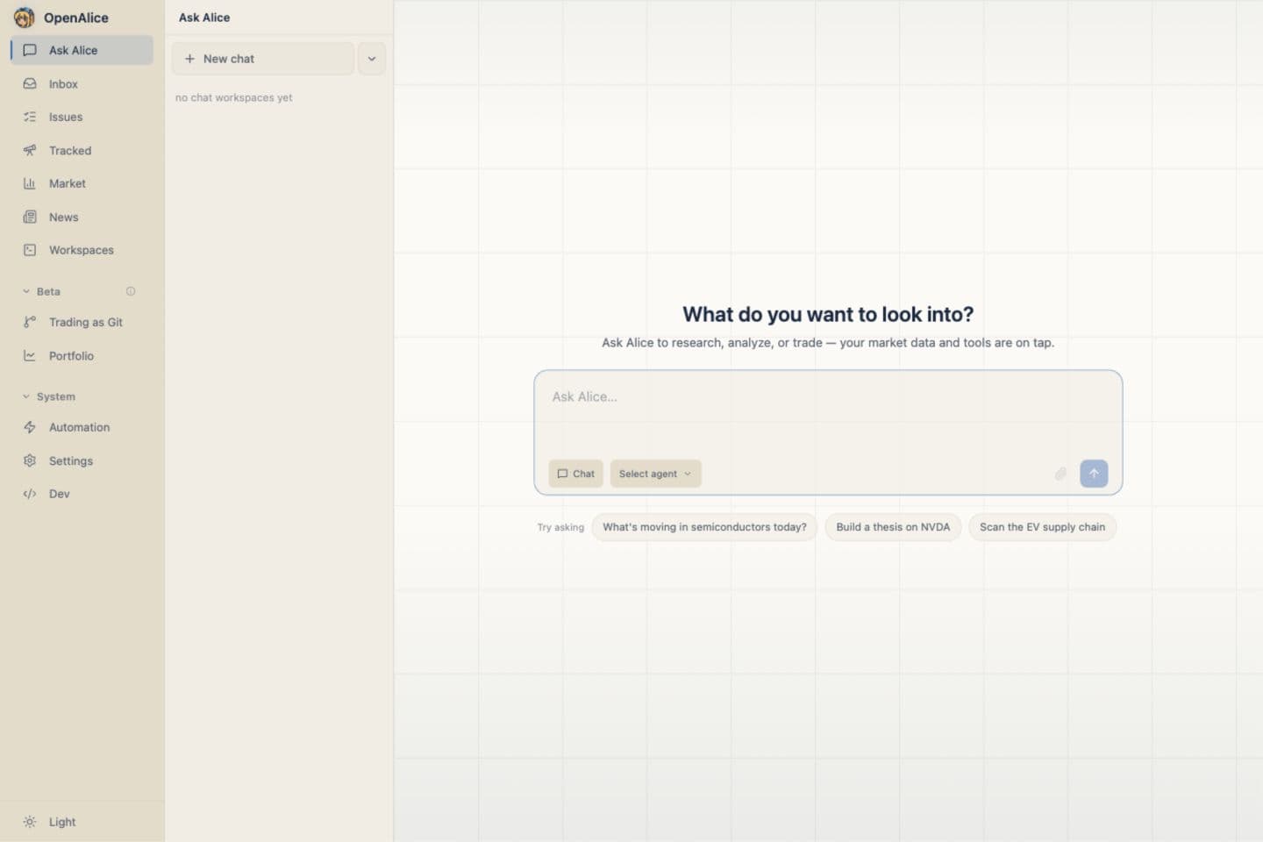Open the Issues section
Image resolution: width=1263 pixels, height=842 pixels.
pyautogui.click(x=82, y=117)
